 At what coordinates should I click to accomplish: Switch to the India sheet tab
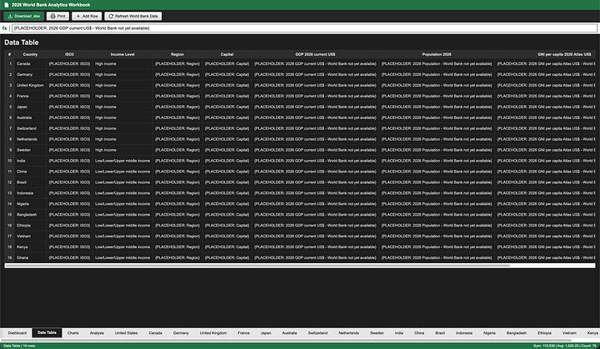point(399,333)
